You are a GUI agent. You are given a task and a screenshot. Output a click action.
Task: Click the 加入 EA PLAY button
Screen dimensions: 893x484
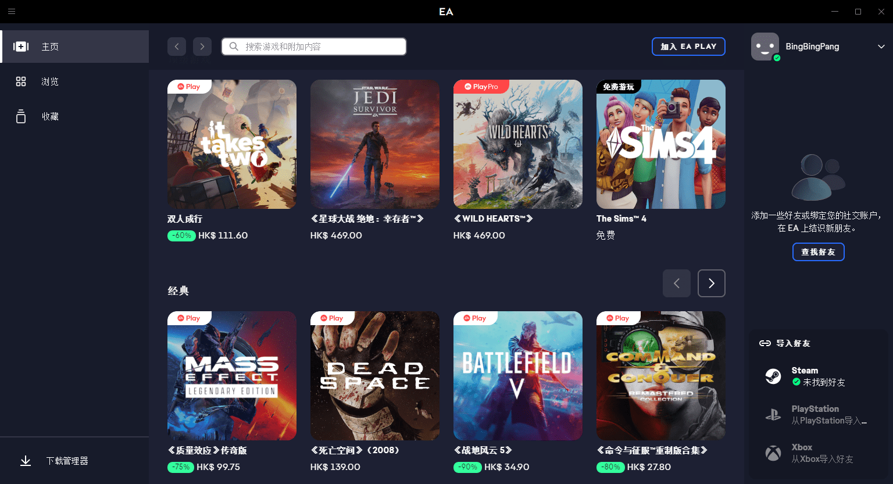click(688, 47)
